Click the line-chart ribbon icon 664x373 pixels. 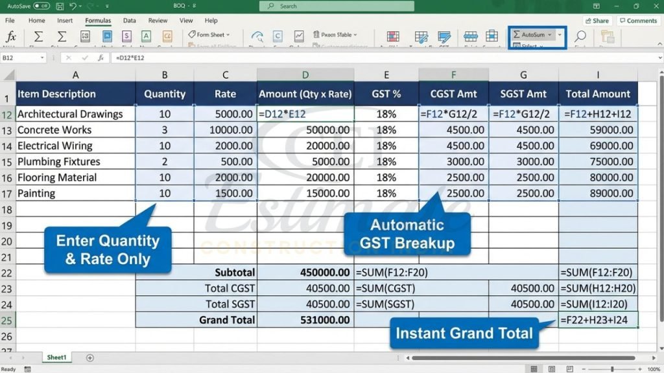coord(299,36)
